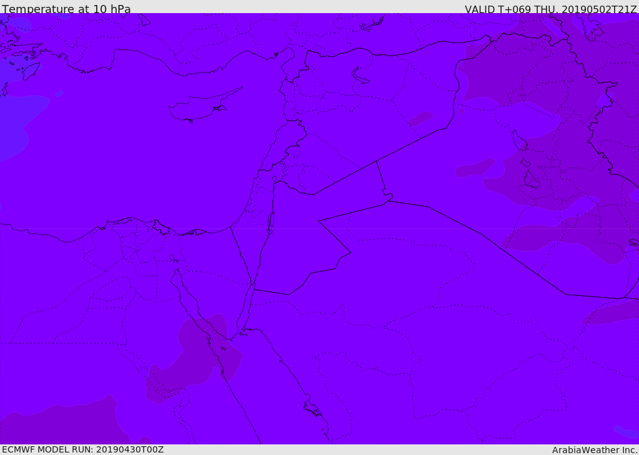Click the 'ArabiaWeather Inc' credit text
Viewport: 639px width, 455px height.
point(595,450)
